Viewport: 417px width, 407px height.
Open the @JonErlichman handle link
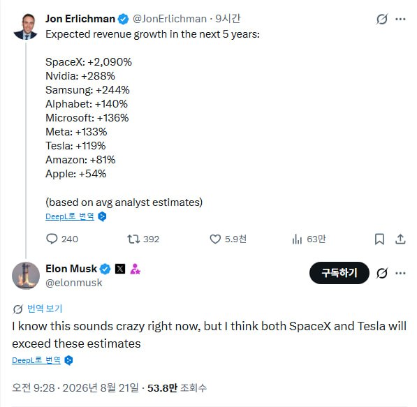click(170, 19)
